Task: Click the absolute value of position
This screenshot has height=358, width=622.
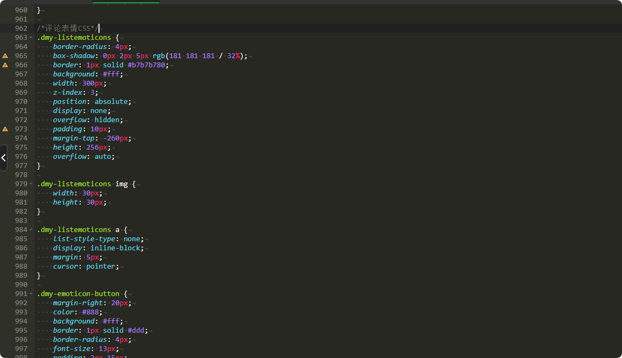Action: [111, 102]
